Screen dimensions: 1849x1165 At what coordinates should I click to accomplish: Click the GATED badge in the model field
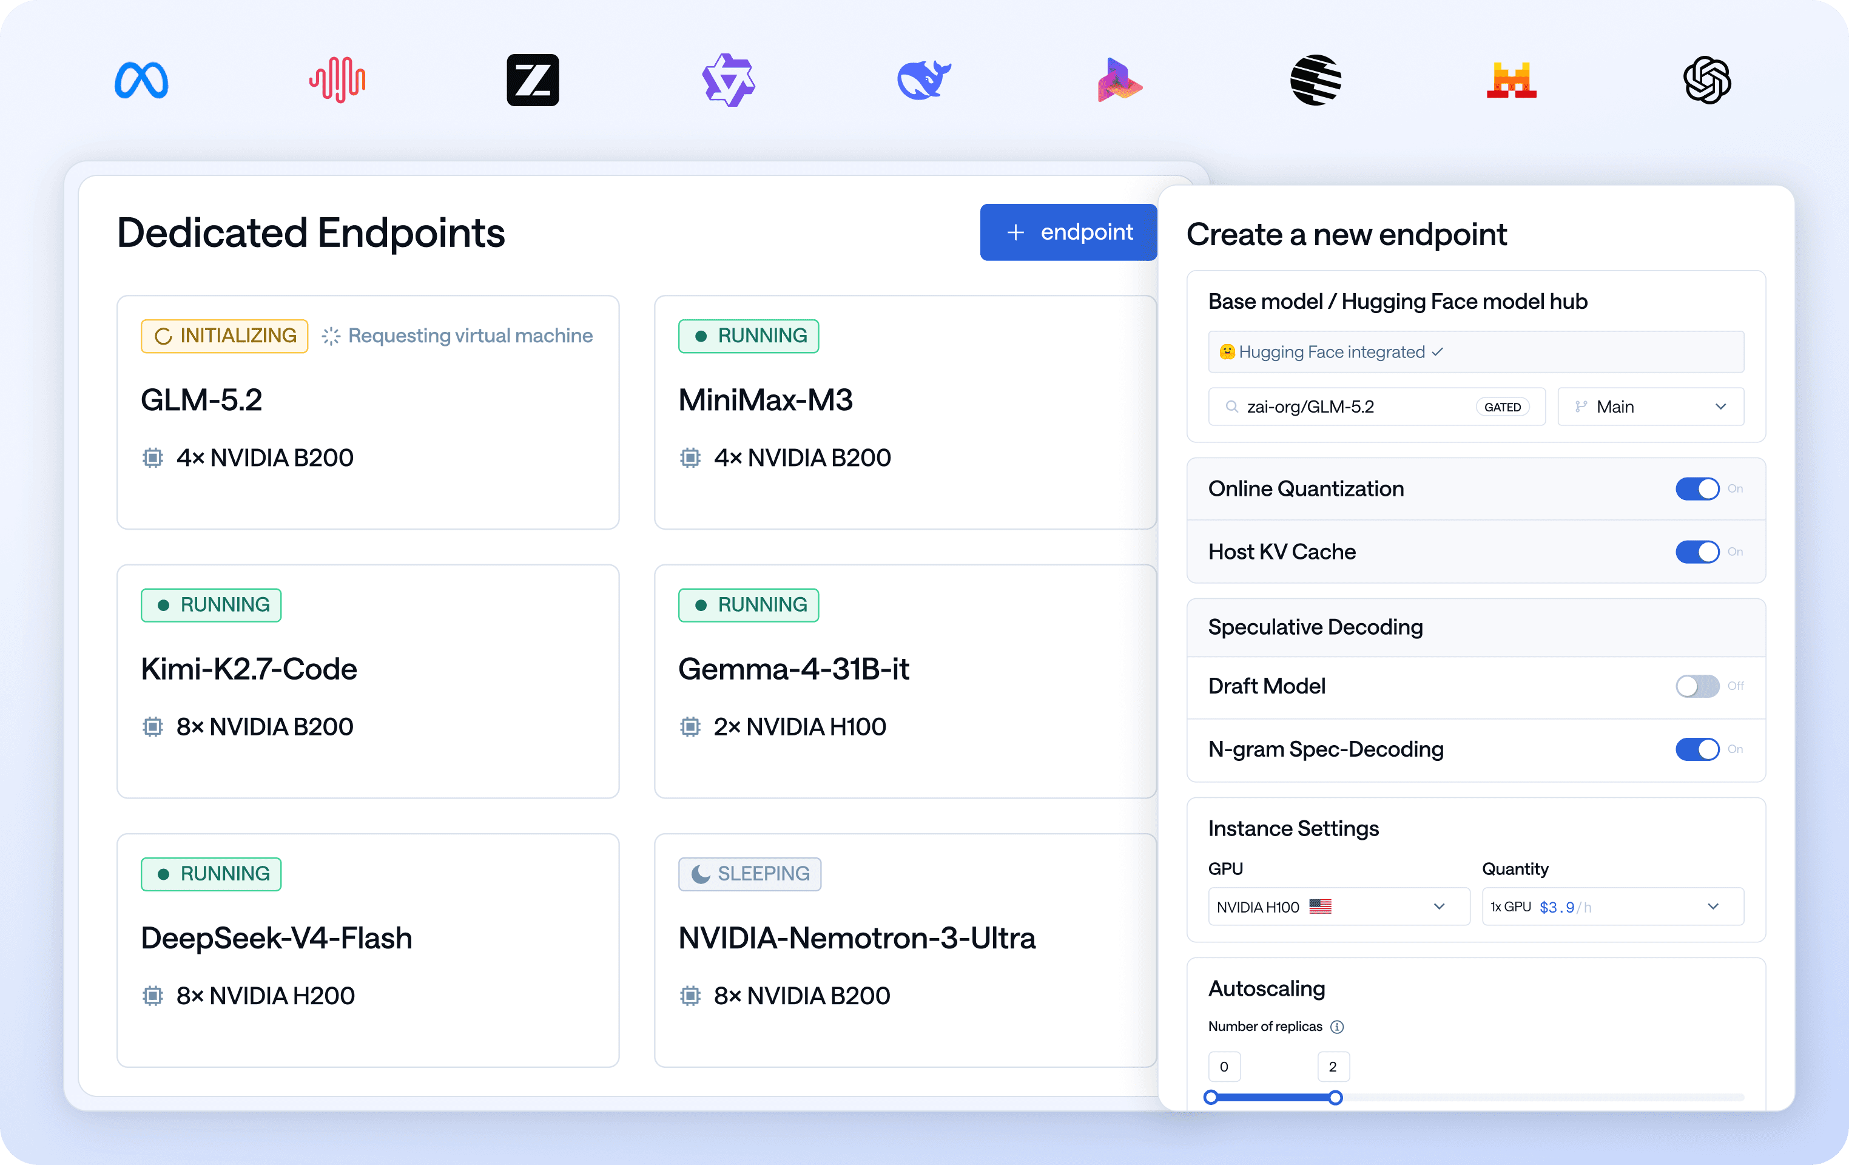tap(1502, 407)
